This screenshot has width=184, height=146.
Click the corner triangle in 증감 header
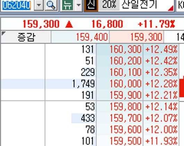point(3,33)
